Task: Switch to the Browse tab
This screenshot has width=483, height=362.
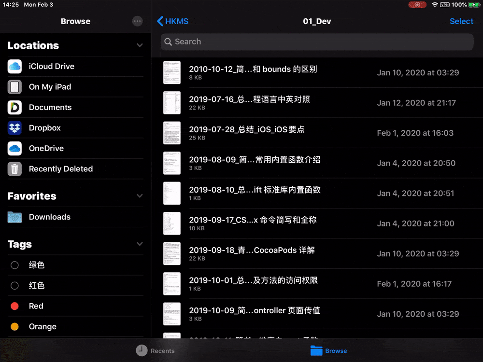Action: [328, 350]
